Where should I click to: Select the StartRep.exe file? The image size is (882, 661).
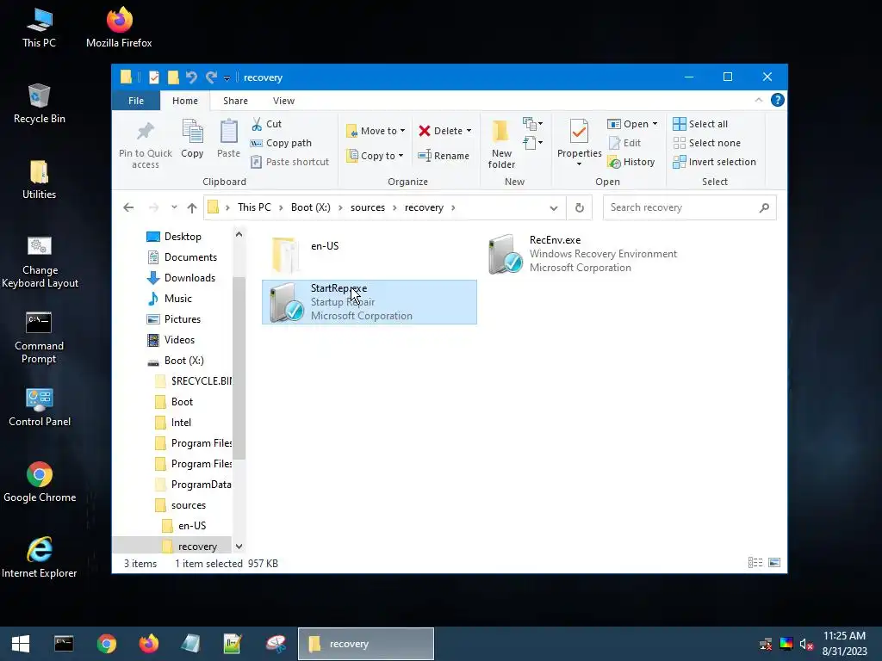(x=369, y=302)
